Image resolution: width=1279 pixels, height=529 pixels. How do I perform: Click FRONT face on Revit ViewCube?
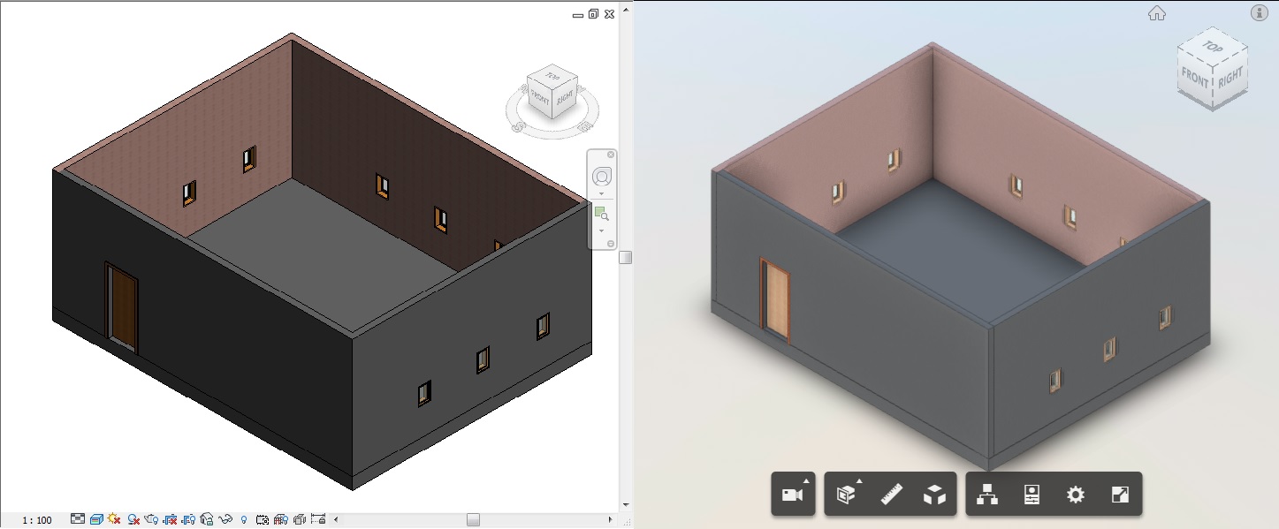540,100
